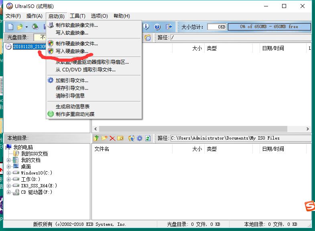
Task: Click the 650MB capacity progress bar
Action: click(269, 27)
